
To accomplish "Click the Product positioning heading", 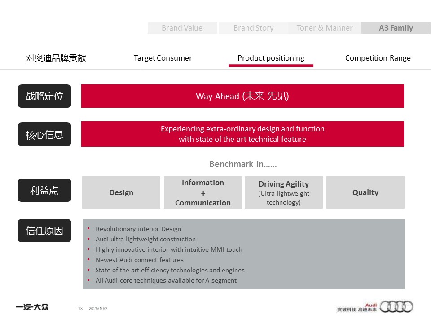I will tap(271, 58).
